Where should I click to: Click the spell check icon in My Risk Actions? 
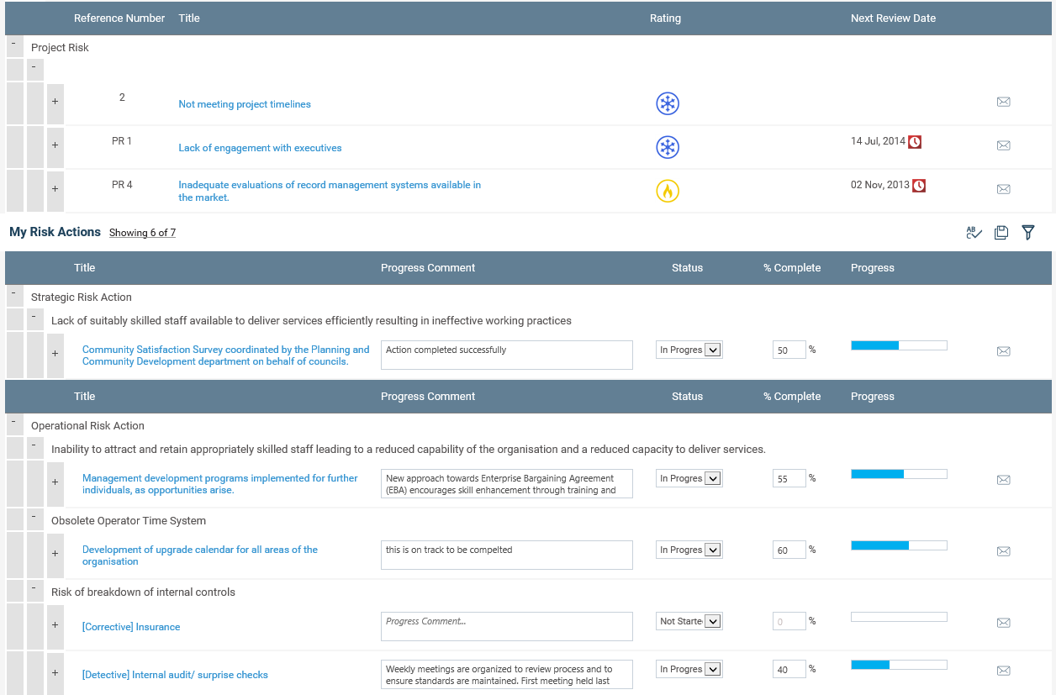click(x=974, y=233)
